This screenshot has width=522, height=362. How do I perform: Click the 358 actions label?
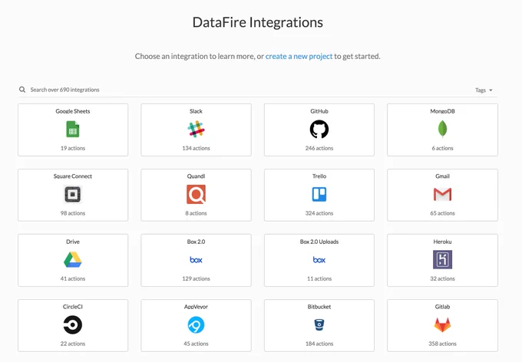[442, 344]
